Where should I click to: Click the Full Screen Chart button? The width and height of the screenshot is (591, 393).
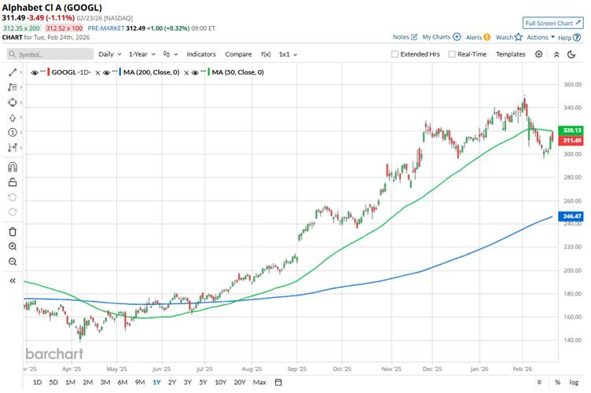pos(553,23)
